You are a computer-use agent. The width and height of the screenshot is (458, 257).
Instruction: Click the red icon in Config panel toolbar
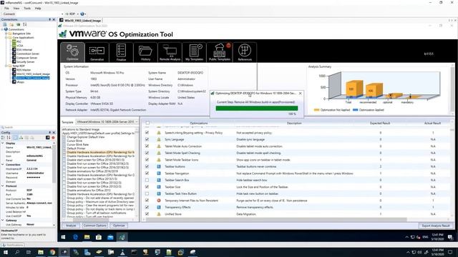tap(53, 138)
